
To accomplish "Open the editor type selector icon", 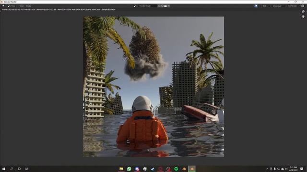I will tap(4, 6).
